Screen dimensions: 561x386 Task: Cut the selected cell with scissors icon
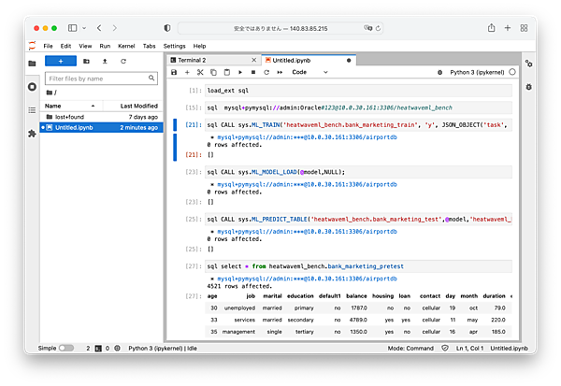click(x=200, y=72)
